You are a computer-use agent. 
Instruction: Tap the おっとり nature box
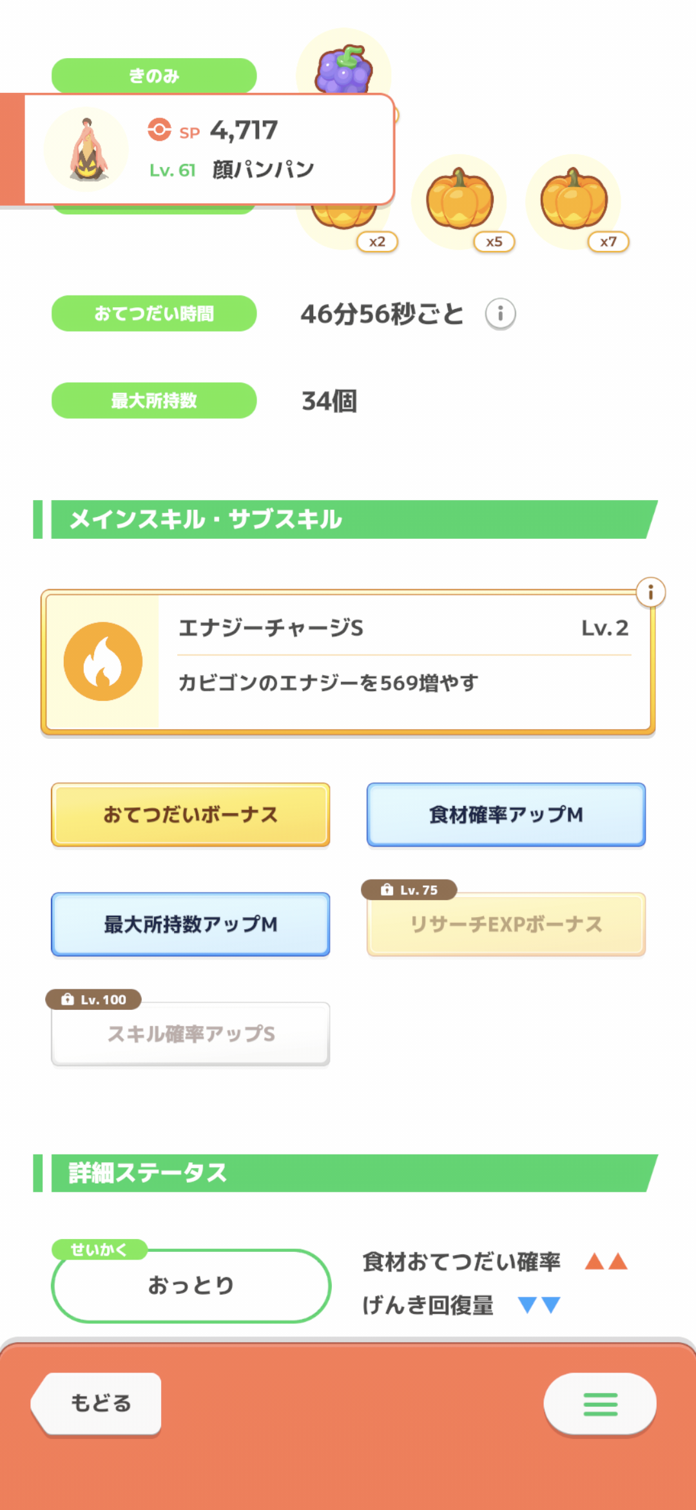pyautogui.click(x=191, y=1285)
